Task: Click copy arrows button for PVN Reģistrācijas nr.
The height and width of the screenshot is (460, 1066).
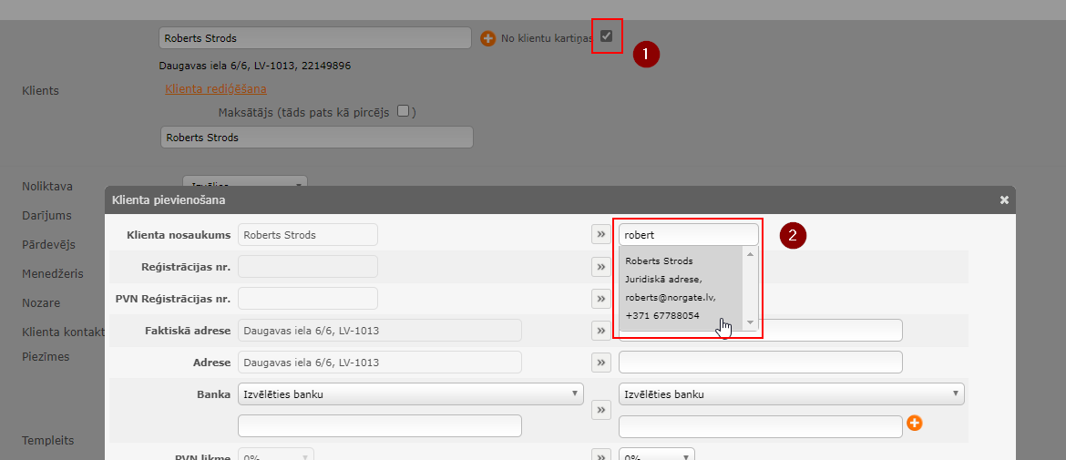Action: coord(600,299)
